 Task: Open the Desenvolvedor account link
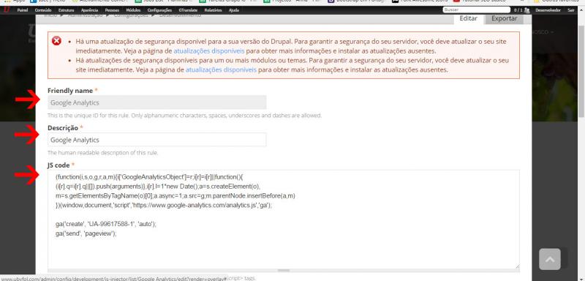pyautogui.click(x=548, y=10)
